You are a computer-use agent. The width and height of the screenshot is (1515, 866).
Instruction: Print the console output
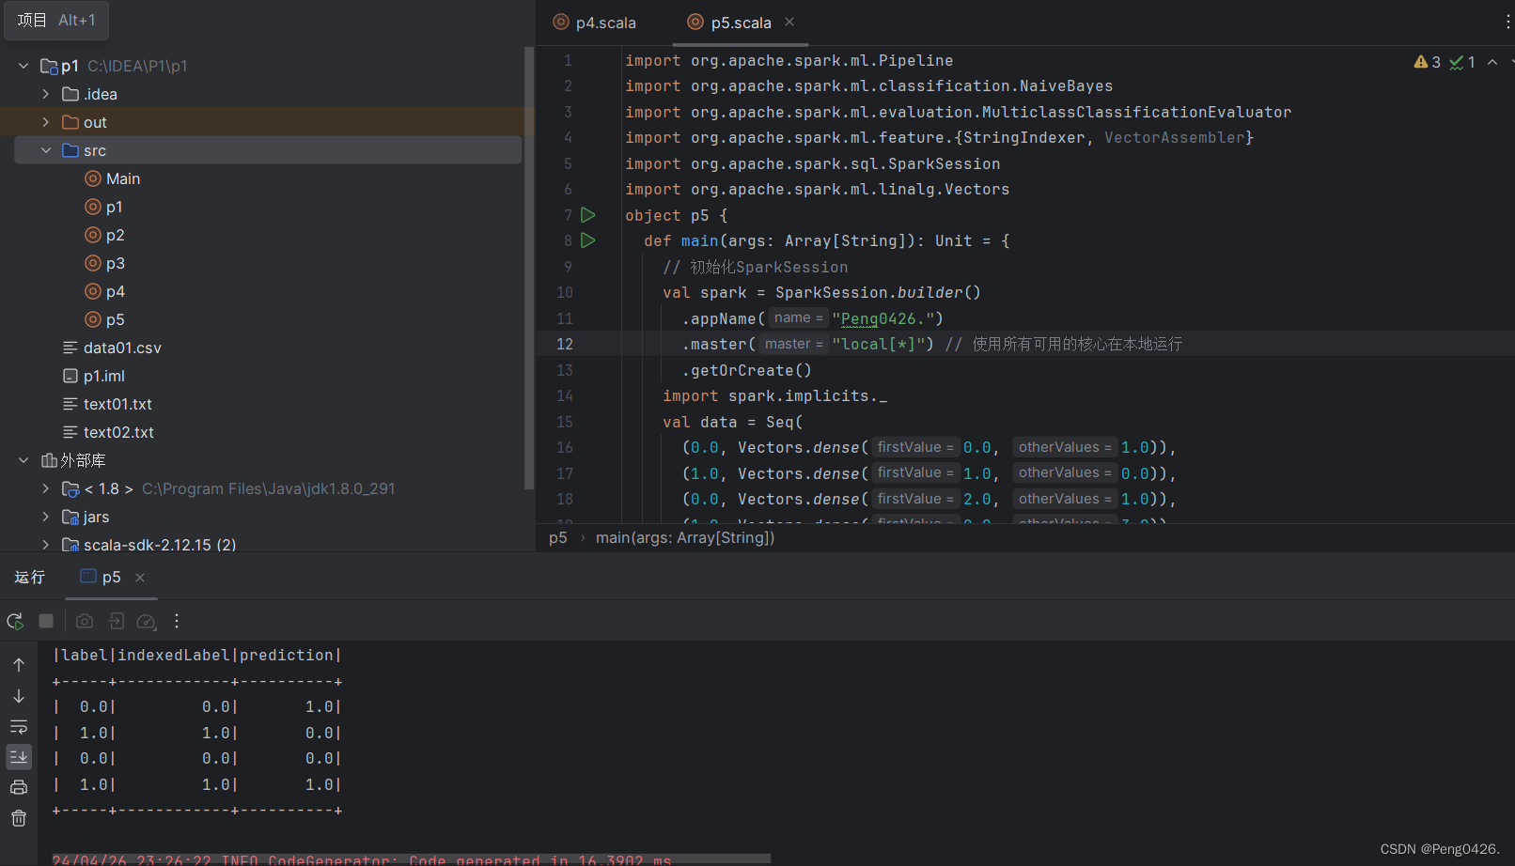point(19,787)
